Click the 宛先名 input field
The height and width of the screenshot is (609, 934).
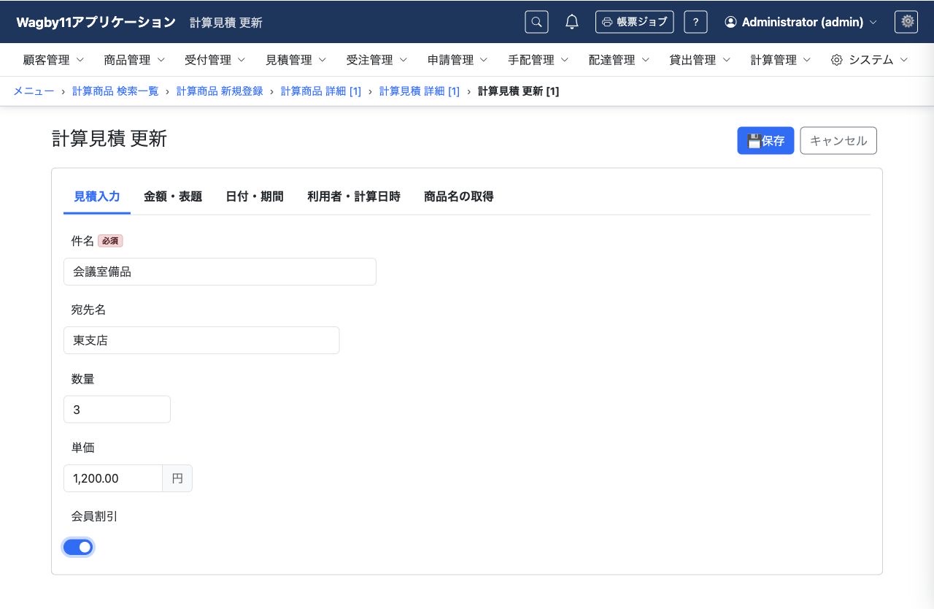201,340
